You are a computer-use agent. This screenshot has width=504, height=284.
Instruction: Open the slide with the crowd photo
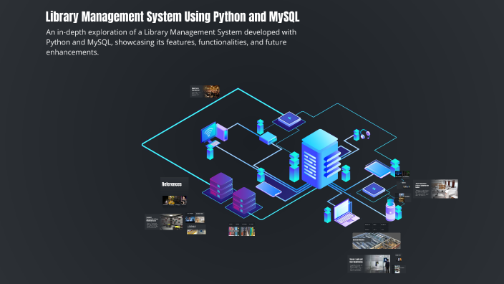[x=205, y=92]
